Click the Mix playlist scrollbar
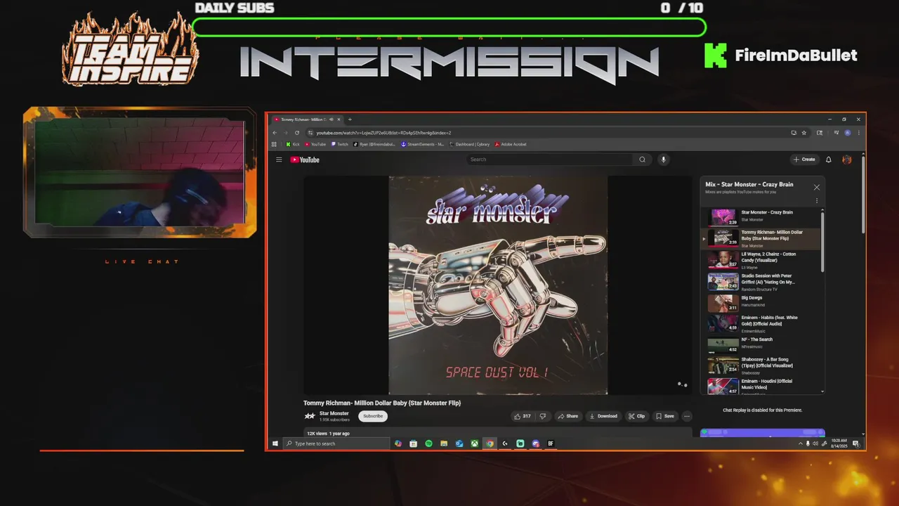Screen dimensions: 899x506 822,242
